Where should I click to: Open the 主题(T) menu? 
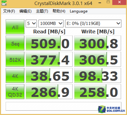[x=42, y=11]
